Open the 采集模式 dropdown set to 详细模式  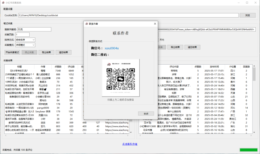tap(25, 45)
